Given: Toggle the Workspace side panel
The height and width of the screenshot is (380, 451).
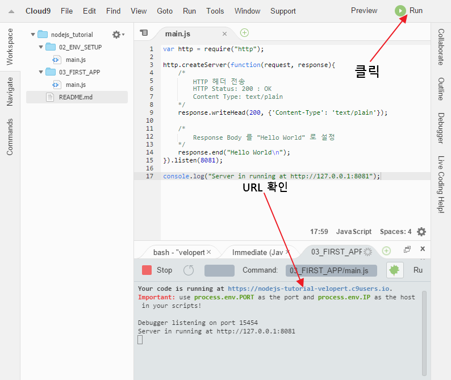Looking at the screenshot, I should pos(10,47).
